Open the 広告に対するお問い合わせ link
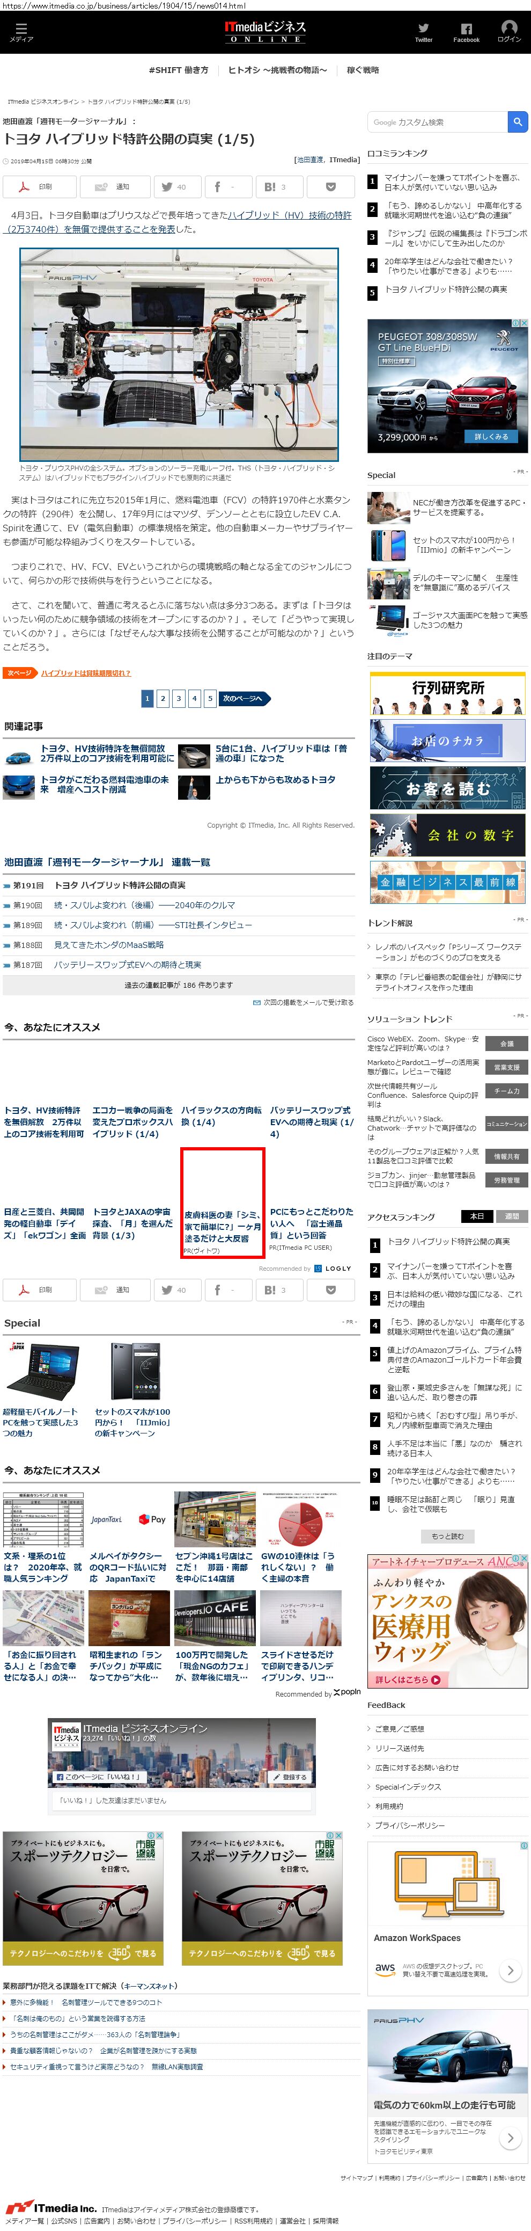 tap(416, 1767)
